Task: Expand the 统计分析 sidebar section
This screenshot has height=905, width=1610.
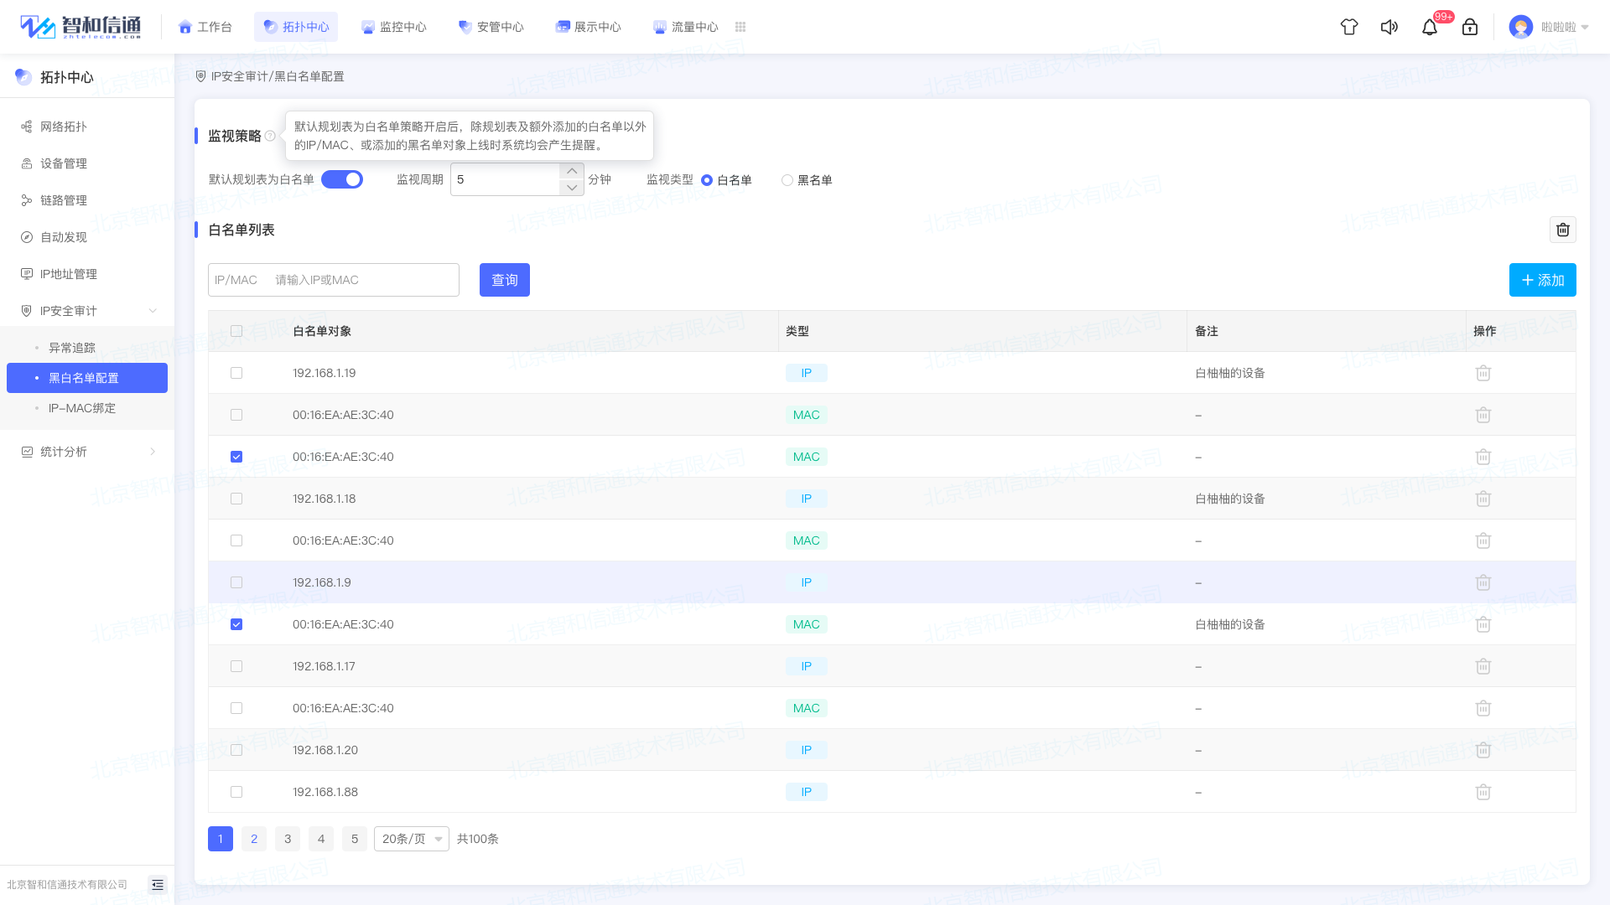Action: [x=63, y=452]
